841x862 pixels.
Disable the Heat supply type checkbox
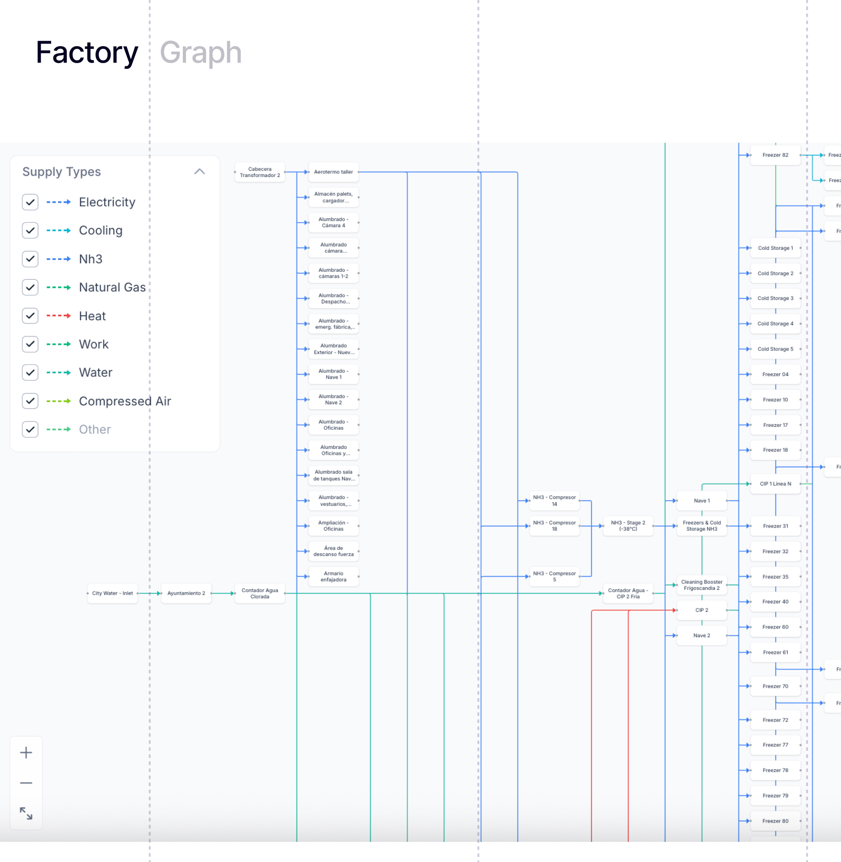pos(30,316)
